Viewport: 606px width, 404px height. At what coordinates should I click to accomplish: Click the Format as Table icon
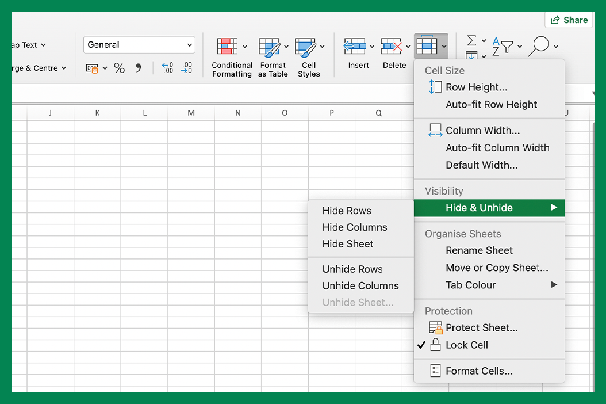[269, 47]
